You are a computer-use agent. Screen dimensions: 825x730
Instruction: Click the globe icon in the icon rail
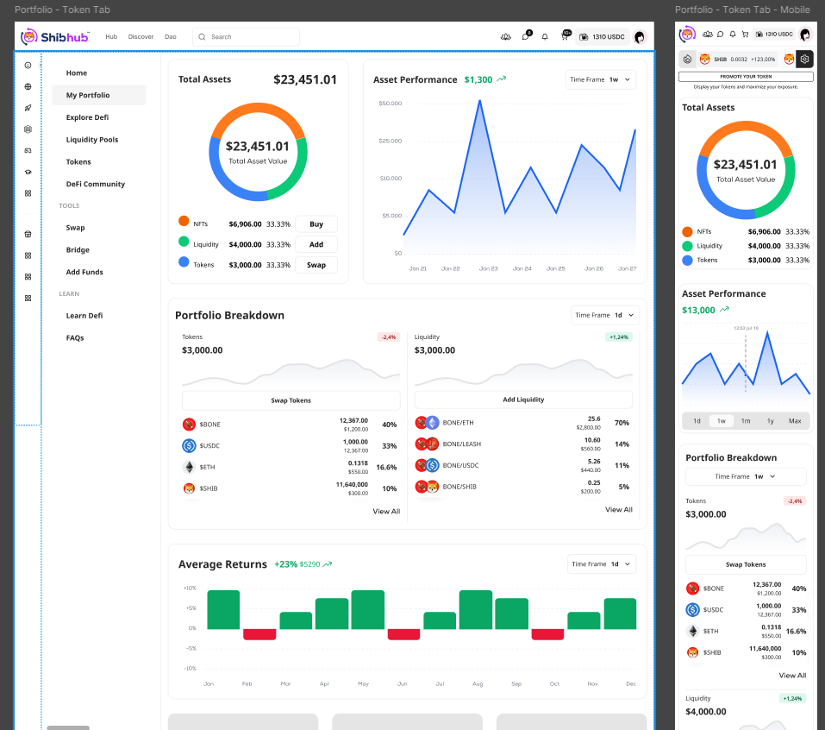(28, 86)
